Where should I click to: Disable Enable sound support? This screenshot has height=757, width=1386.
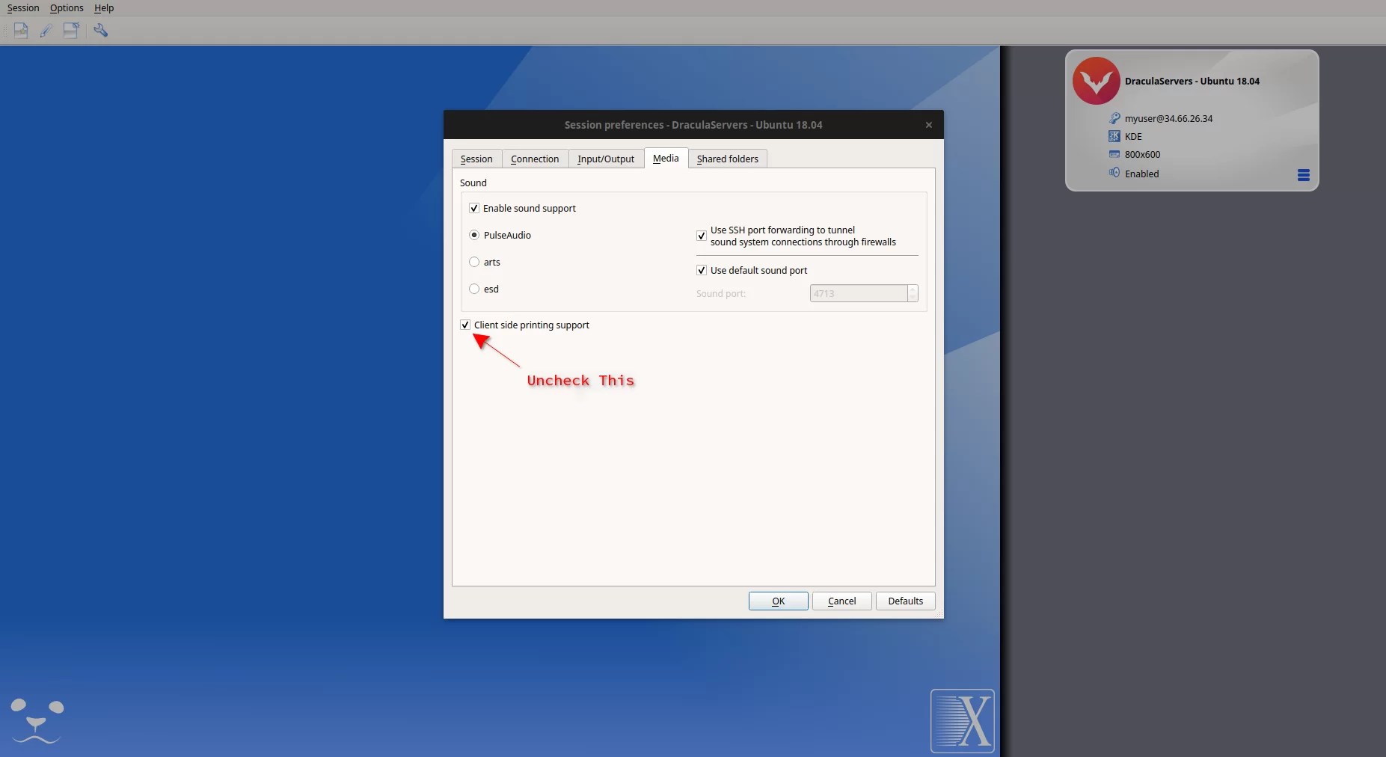coord(474,208)
